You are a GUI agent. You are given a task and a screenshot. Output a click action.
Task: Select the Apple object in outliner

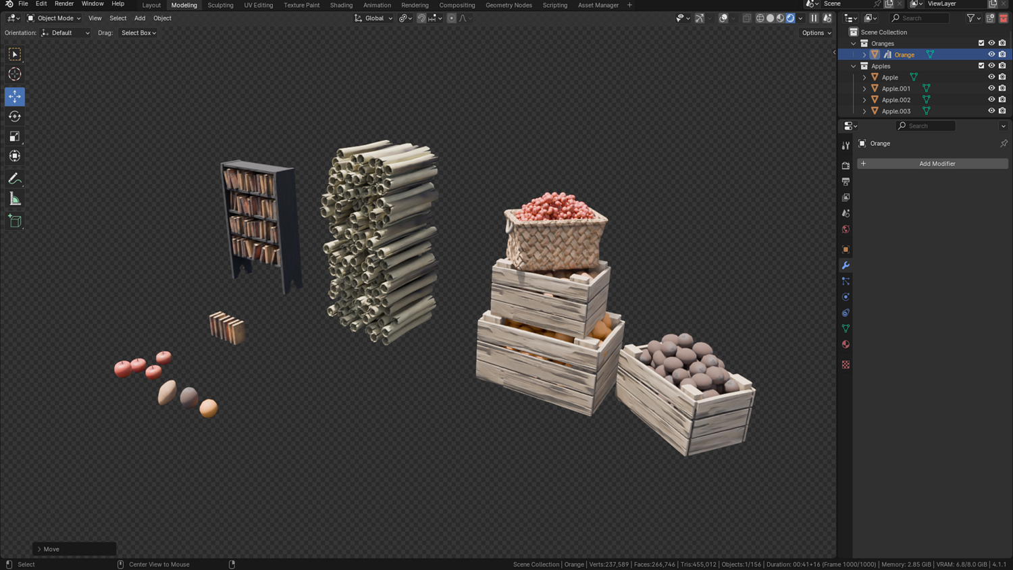(x=890, y=77)
